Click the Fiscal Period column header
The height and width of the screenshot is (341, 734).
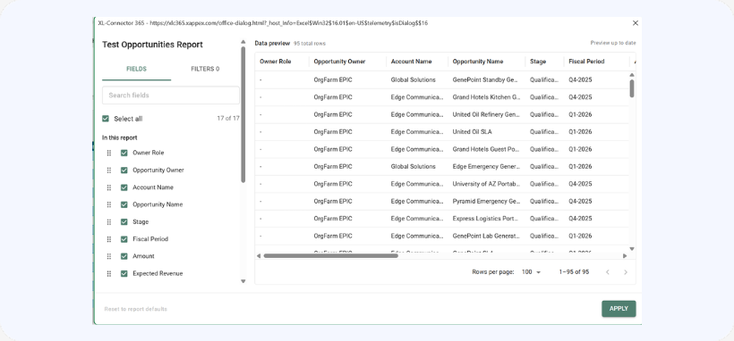pyautogui.click(x=586, y=62)
